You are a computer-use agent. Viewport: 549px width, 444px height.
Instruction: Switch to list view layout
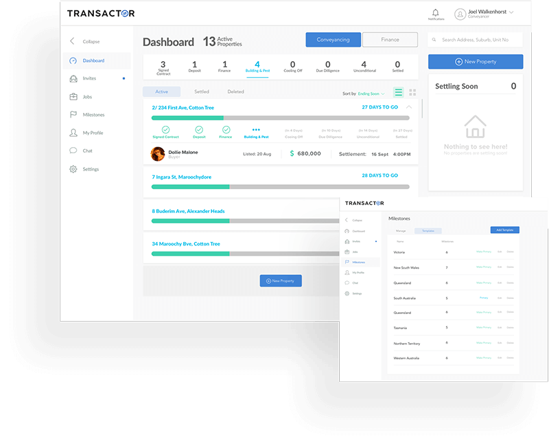(x=398, y=92)
